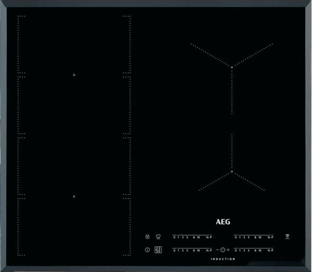Tap the AEG brand logo
This screenshot has width=312, height=272.
point(223,222)
